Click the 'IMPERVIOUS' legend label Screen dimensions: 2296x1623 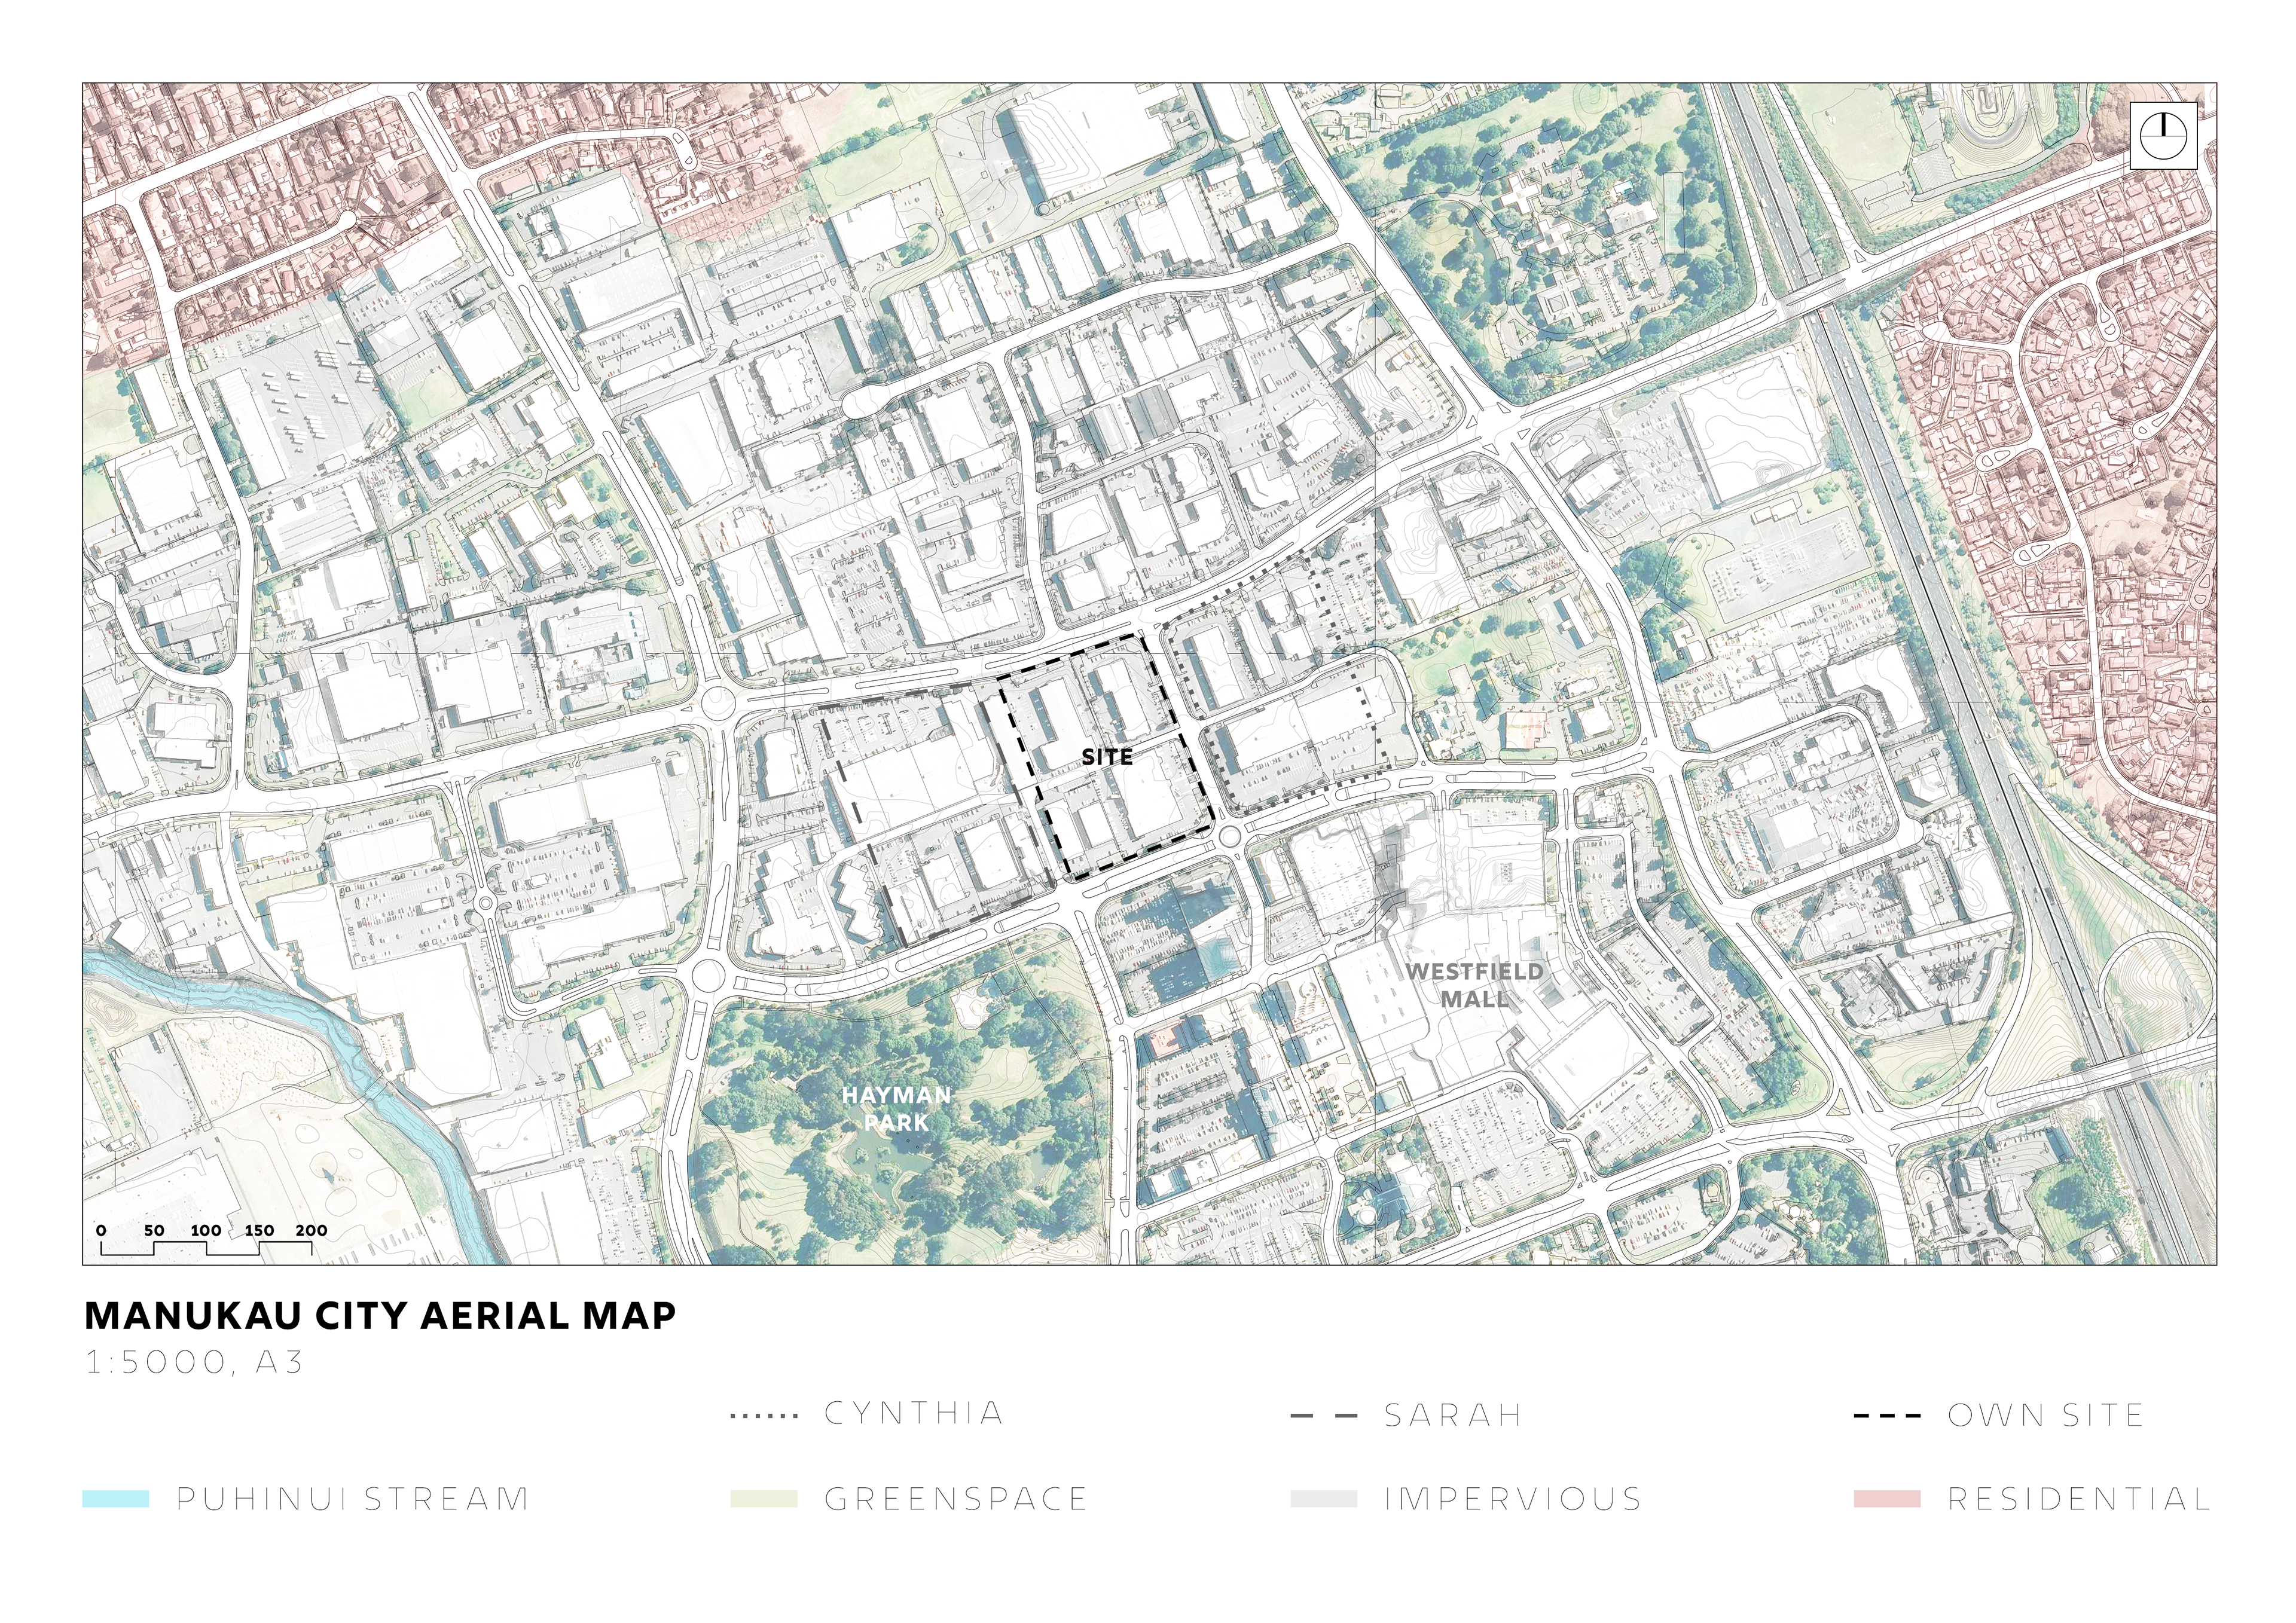tap(1513, 1499)
